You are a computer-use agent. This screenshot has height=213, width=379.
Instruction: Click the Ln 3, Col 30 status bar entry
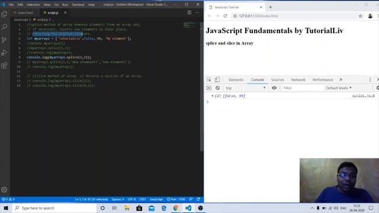[91, 199]
